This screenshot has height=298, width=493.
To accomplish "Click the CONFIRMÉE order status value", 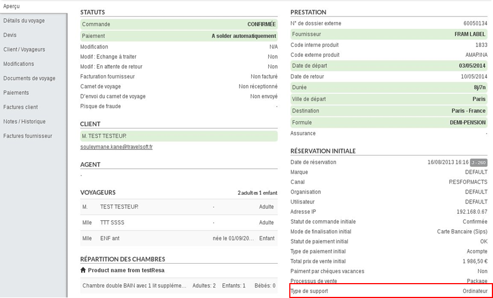I will [261, 24].
